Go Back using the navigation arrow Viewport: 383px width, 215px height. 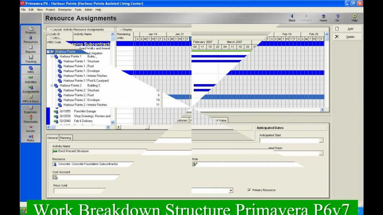292,18
